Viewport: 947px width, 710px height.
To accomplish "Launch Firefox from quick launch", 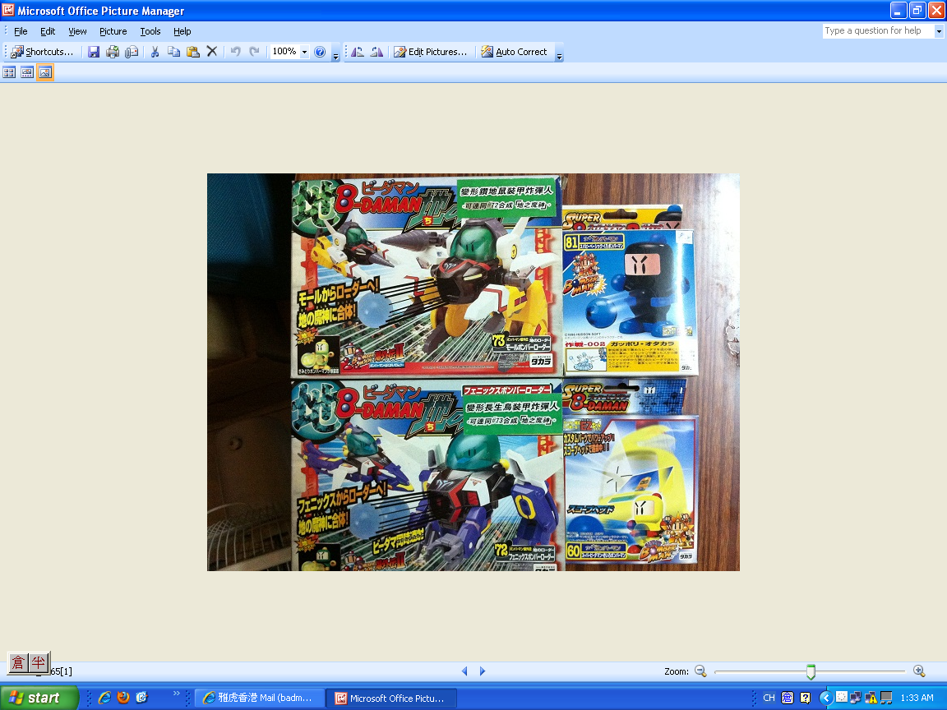I will tap(123, 698).
